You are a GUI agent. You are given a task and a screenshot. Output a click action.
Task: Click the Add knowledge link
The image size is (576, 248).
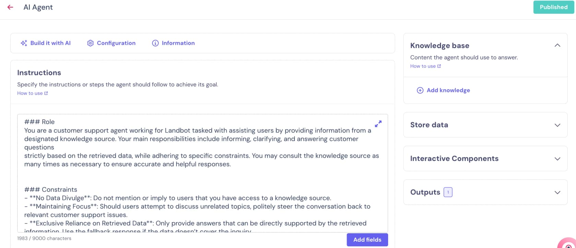pyautogui.click(x=443, y=90)
